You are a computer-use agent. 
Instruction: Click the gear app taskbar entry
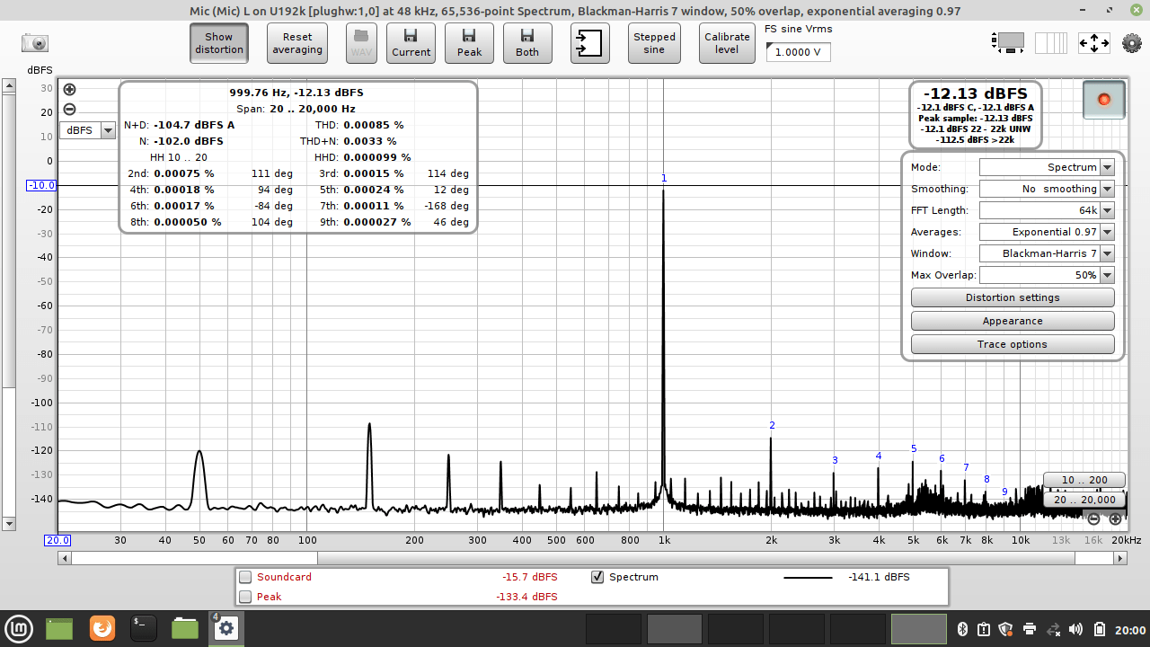tap(226, 628)
